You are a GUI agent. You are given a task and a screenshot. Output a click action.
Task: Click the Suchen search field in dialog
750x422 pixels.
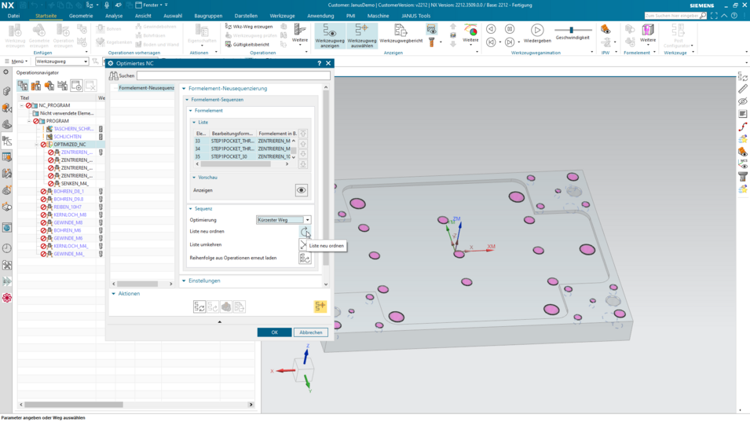tap(233, 75)
